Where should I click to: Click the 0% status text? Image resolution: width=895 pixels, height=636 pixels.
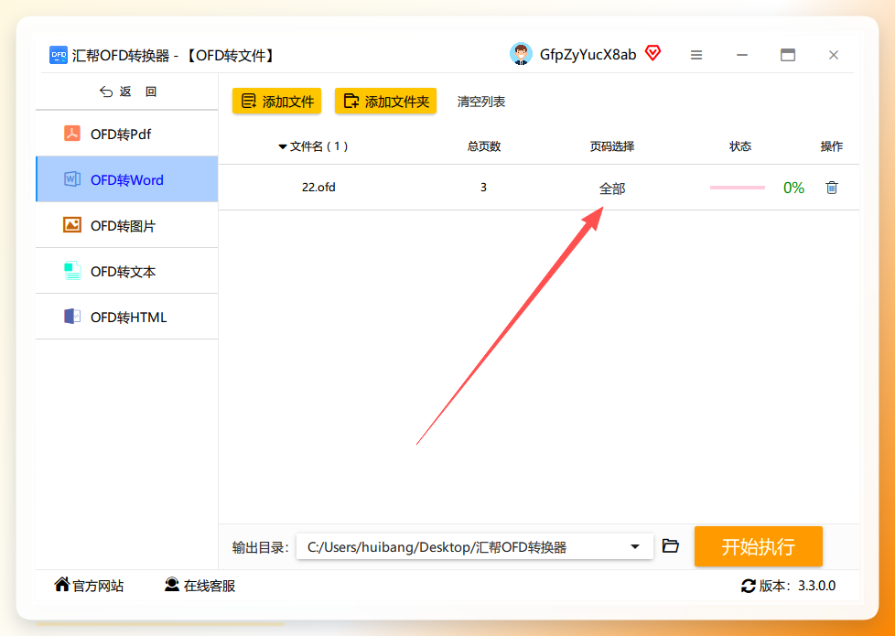[x=794, y=188]
